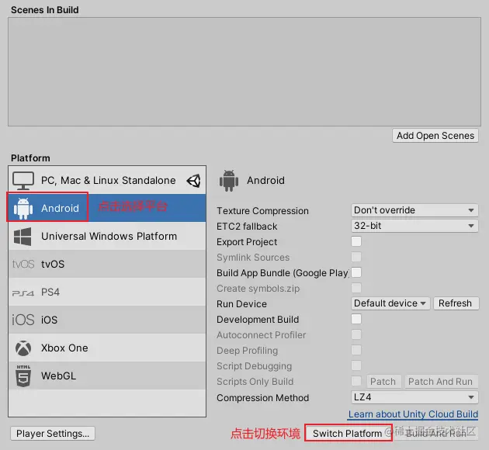
Task: Click the Texture Compression label
Action: 262,211
